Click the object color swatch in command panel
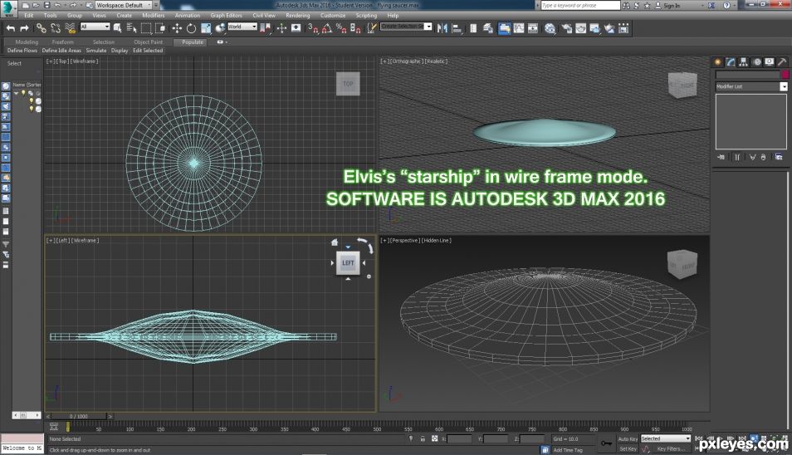The image size is (792, 455). pyautogui.click(x=785, y=75)
